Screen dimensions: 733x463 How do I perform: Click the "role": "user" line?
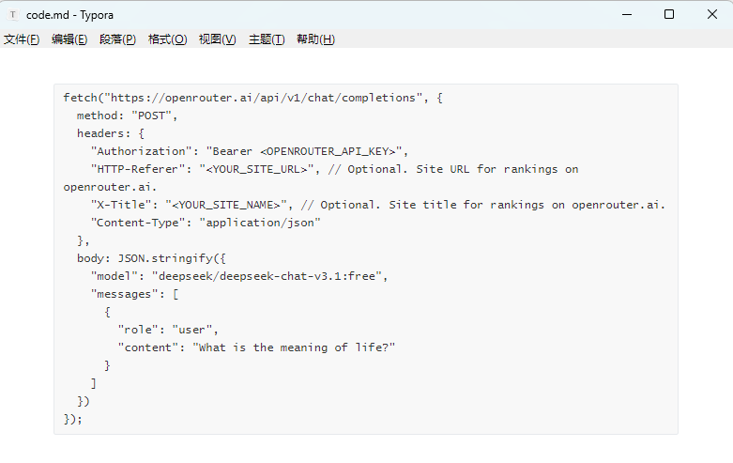pyautogui.click(x=168, y=330)
